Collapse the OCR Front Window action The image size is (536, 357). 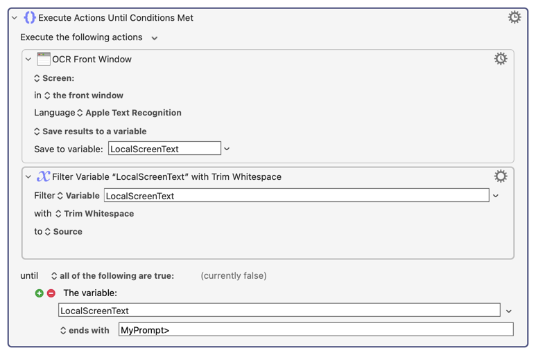click(28, 59)
